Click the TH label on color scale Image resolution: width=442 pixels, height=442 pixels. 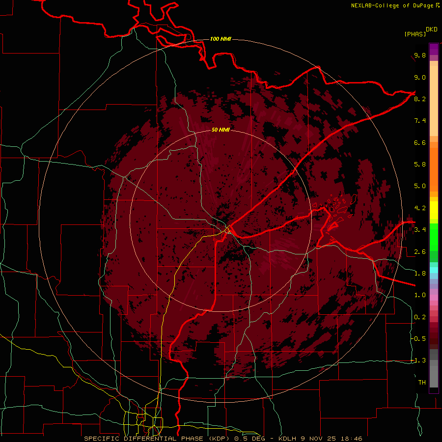pos(422,383)
